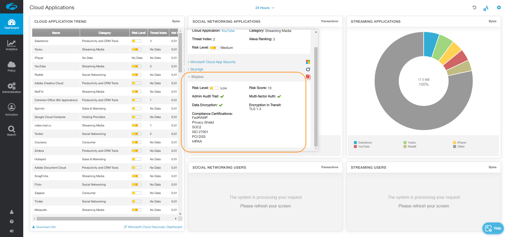
Task: Open Search in the sidebar
Action: coord(12,131)
